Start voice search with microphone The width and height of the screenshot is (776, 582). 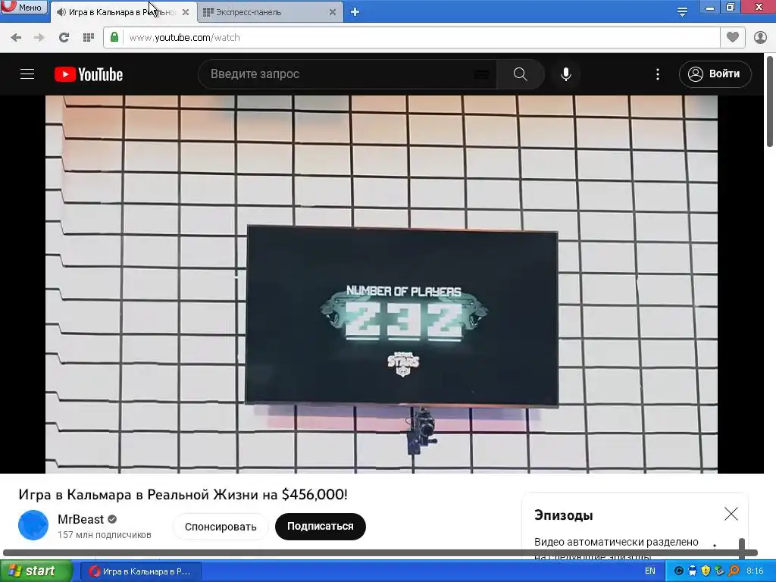566,74
